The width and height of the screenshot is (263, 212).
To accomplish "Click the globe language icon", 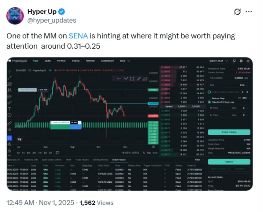I will click(241, 61).
